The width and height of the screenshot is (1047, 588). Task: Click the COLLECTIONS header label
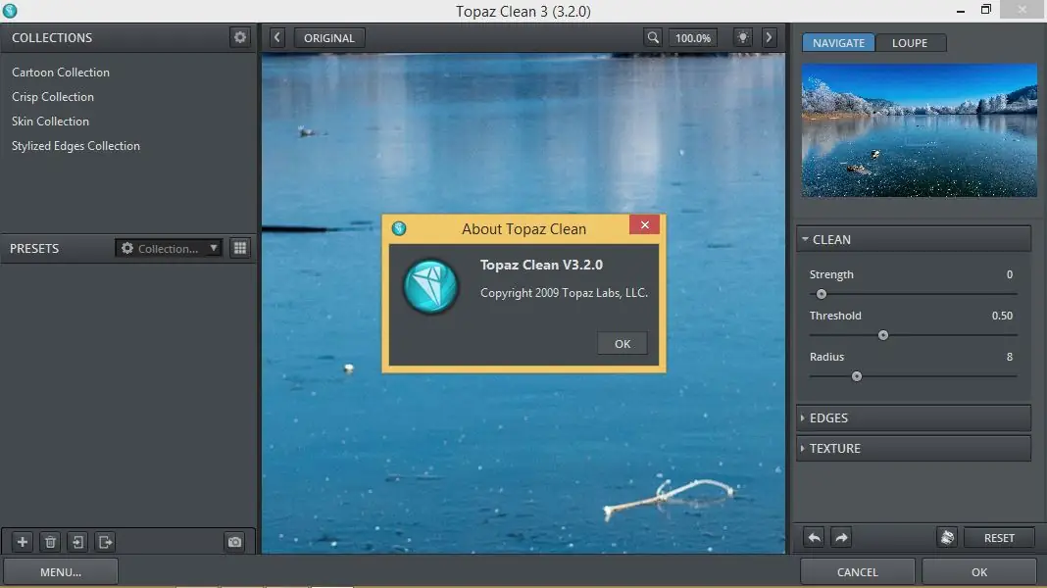[52, 38]
